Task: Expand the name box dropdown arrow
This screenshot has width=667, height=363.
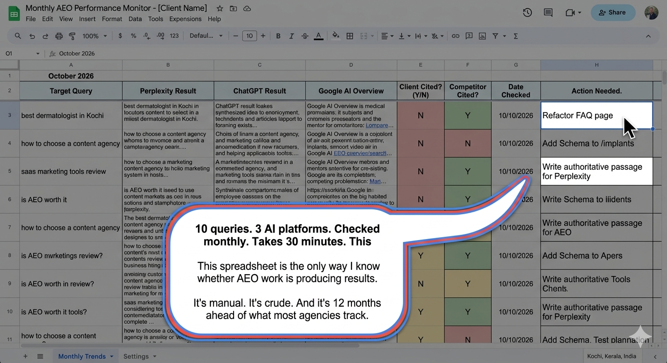Action: tap(38, 53)
